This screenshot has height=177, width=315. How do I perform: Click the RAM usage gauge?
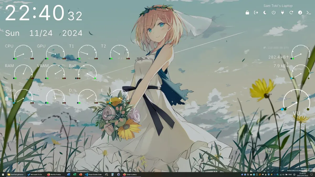pos(23,72)
